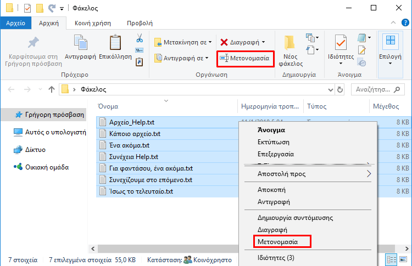Image resolution: width=412 pixels, height=266 pixels.
Task: Choose Αποκοπή in the context menu
Action: click(271, 190)
